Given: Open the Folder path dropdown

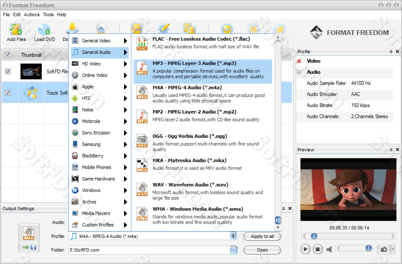Looking at the screenshot, I should pos(233,250).
